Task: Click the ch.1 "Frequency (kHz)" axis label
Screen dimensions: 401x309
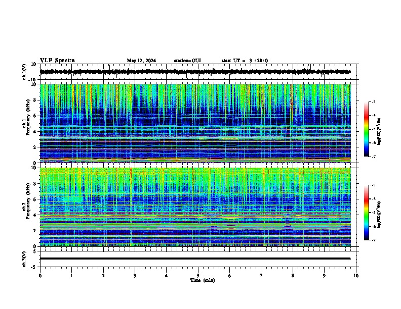Action: click(28, 117)
